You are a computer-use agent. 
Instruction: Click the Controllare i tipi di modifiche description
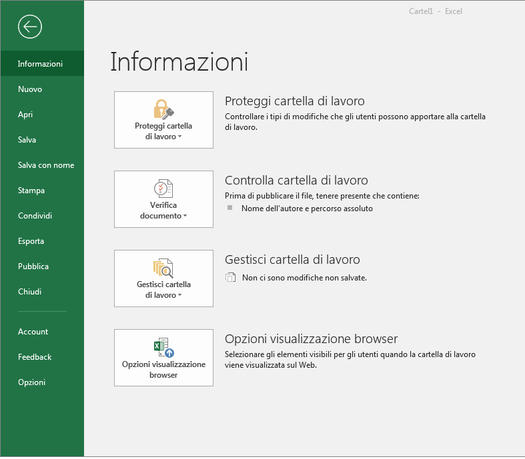355,122
